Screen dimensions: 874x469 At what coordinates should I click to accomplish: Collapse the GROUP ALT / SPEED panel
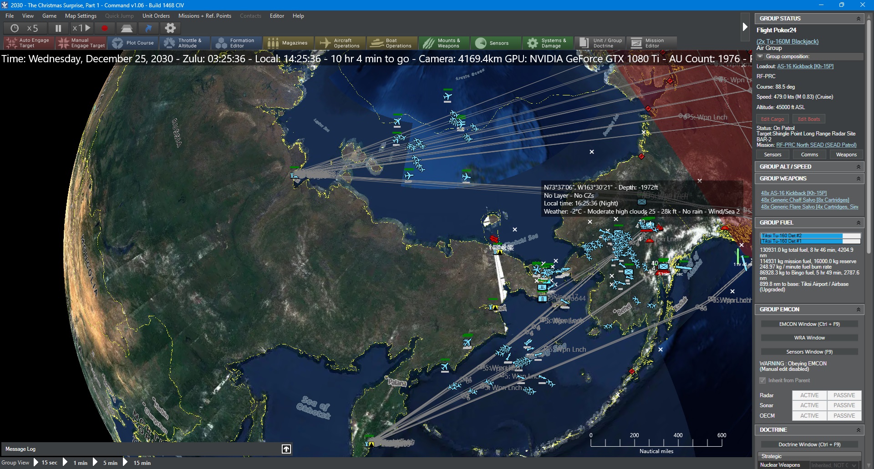tap(858, 167)
